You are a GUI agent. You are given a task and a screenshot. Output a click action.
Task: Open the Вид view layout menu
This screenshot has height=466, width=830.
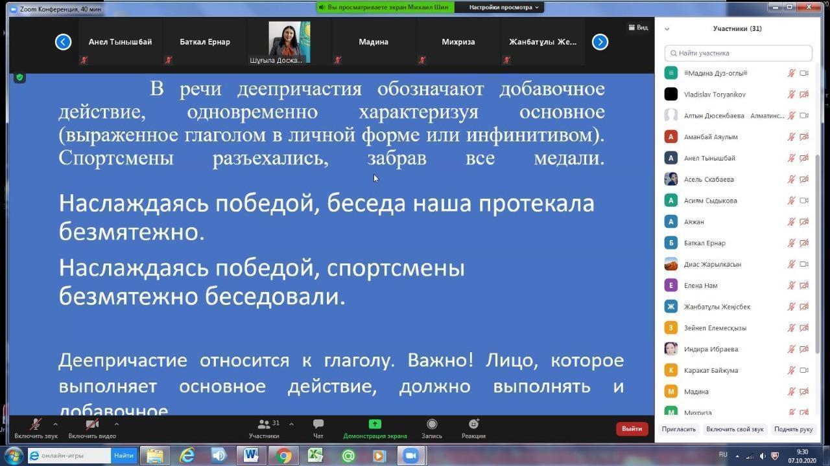[638, 28]
